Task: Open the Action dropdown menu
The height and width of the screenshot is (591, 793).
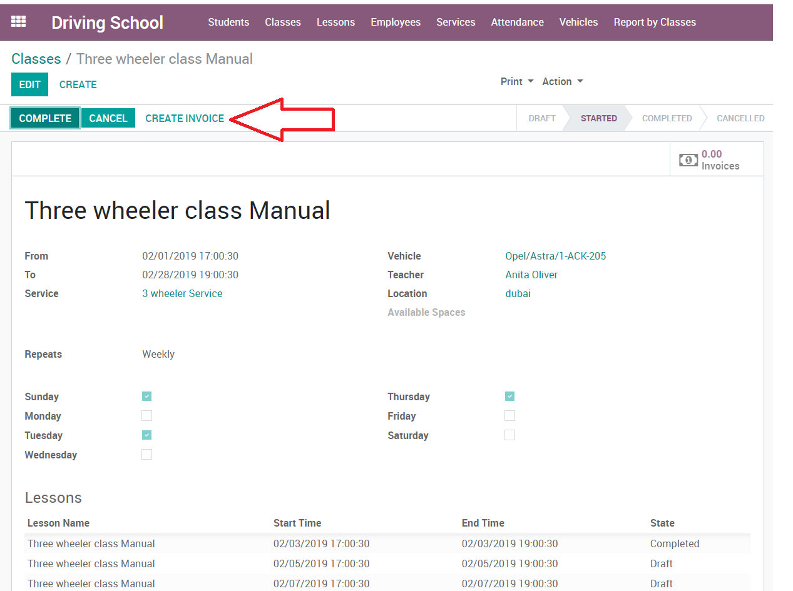Action: tap(562, 82)
